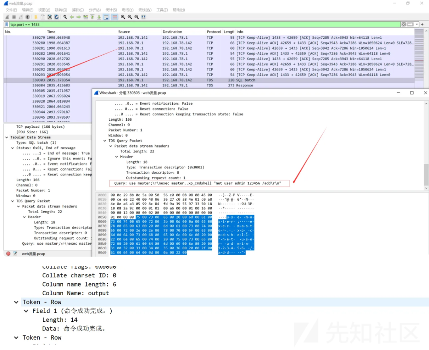
Task: Collapse Header node in packet 330303 window
Action: 116,157
